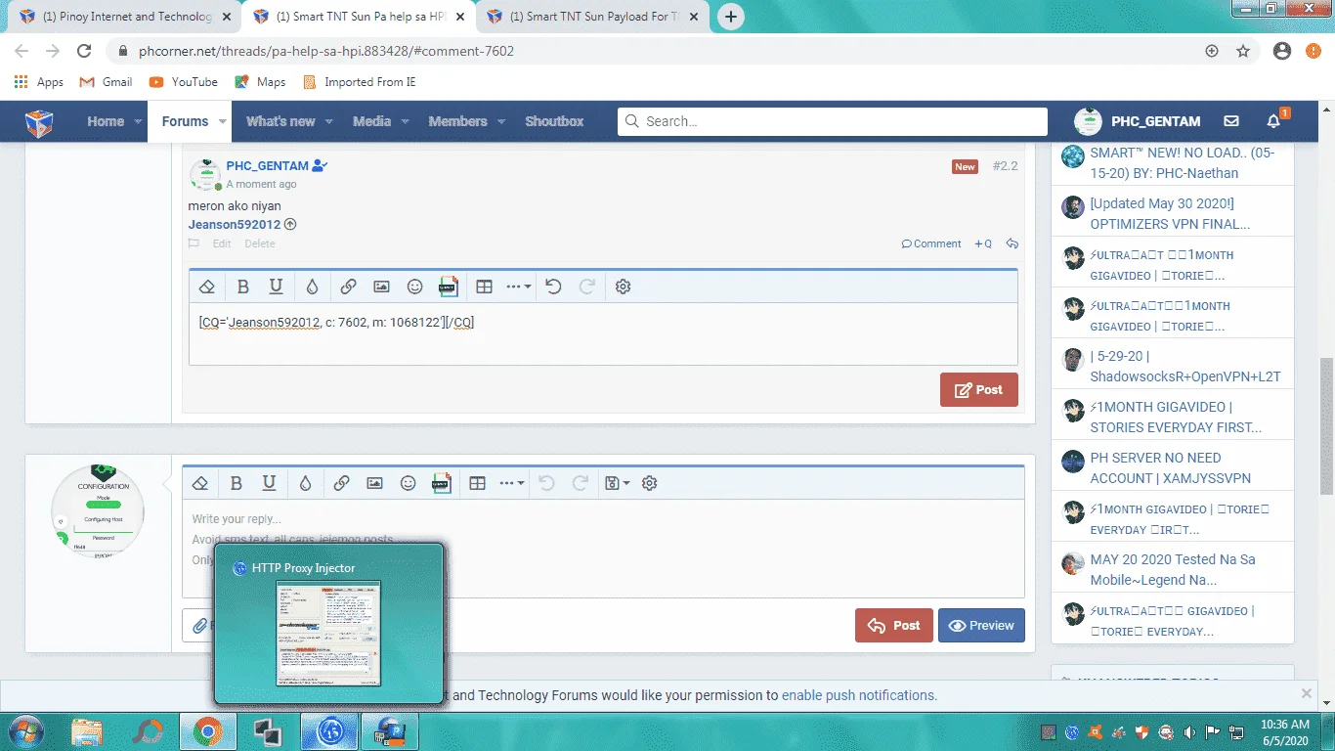
Task: Open OPTIMIZERS VPN FINAL sidebar thread
Action: coord(1171,213)
